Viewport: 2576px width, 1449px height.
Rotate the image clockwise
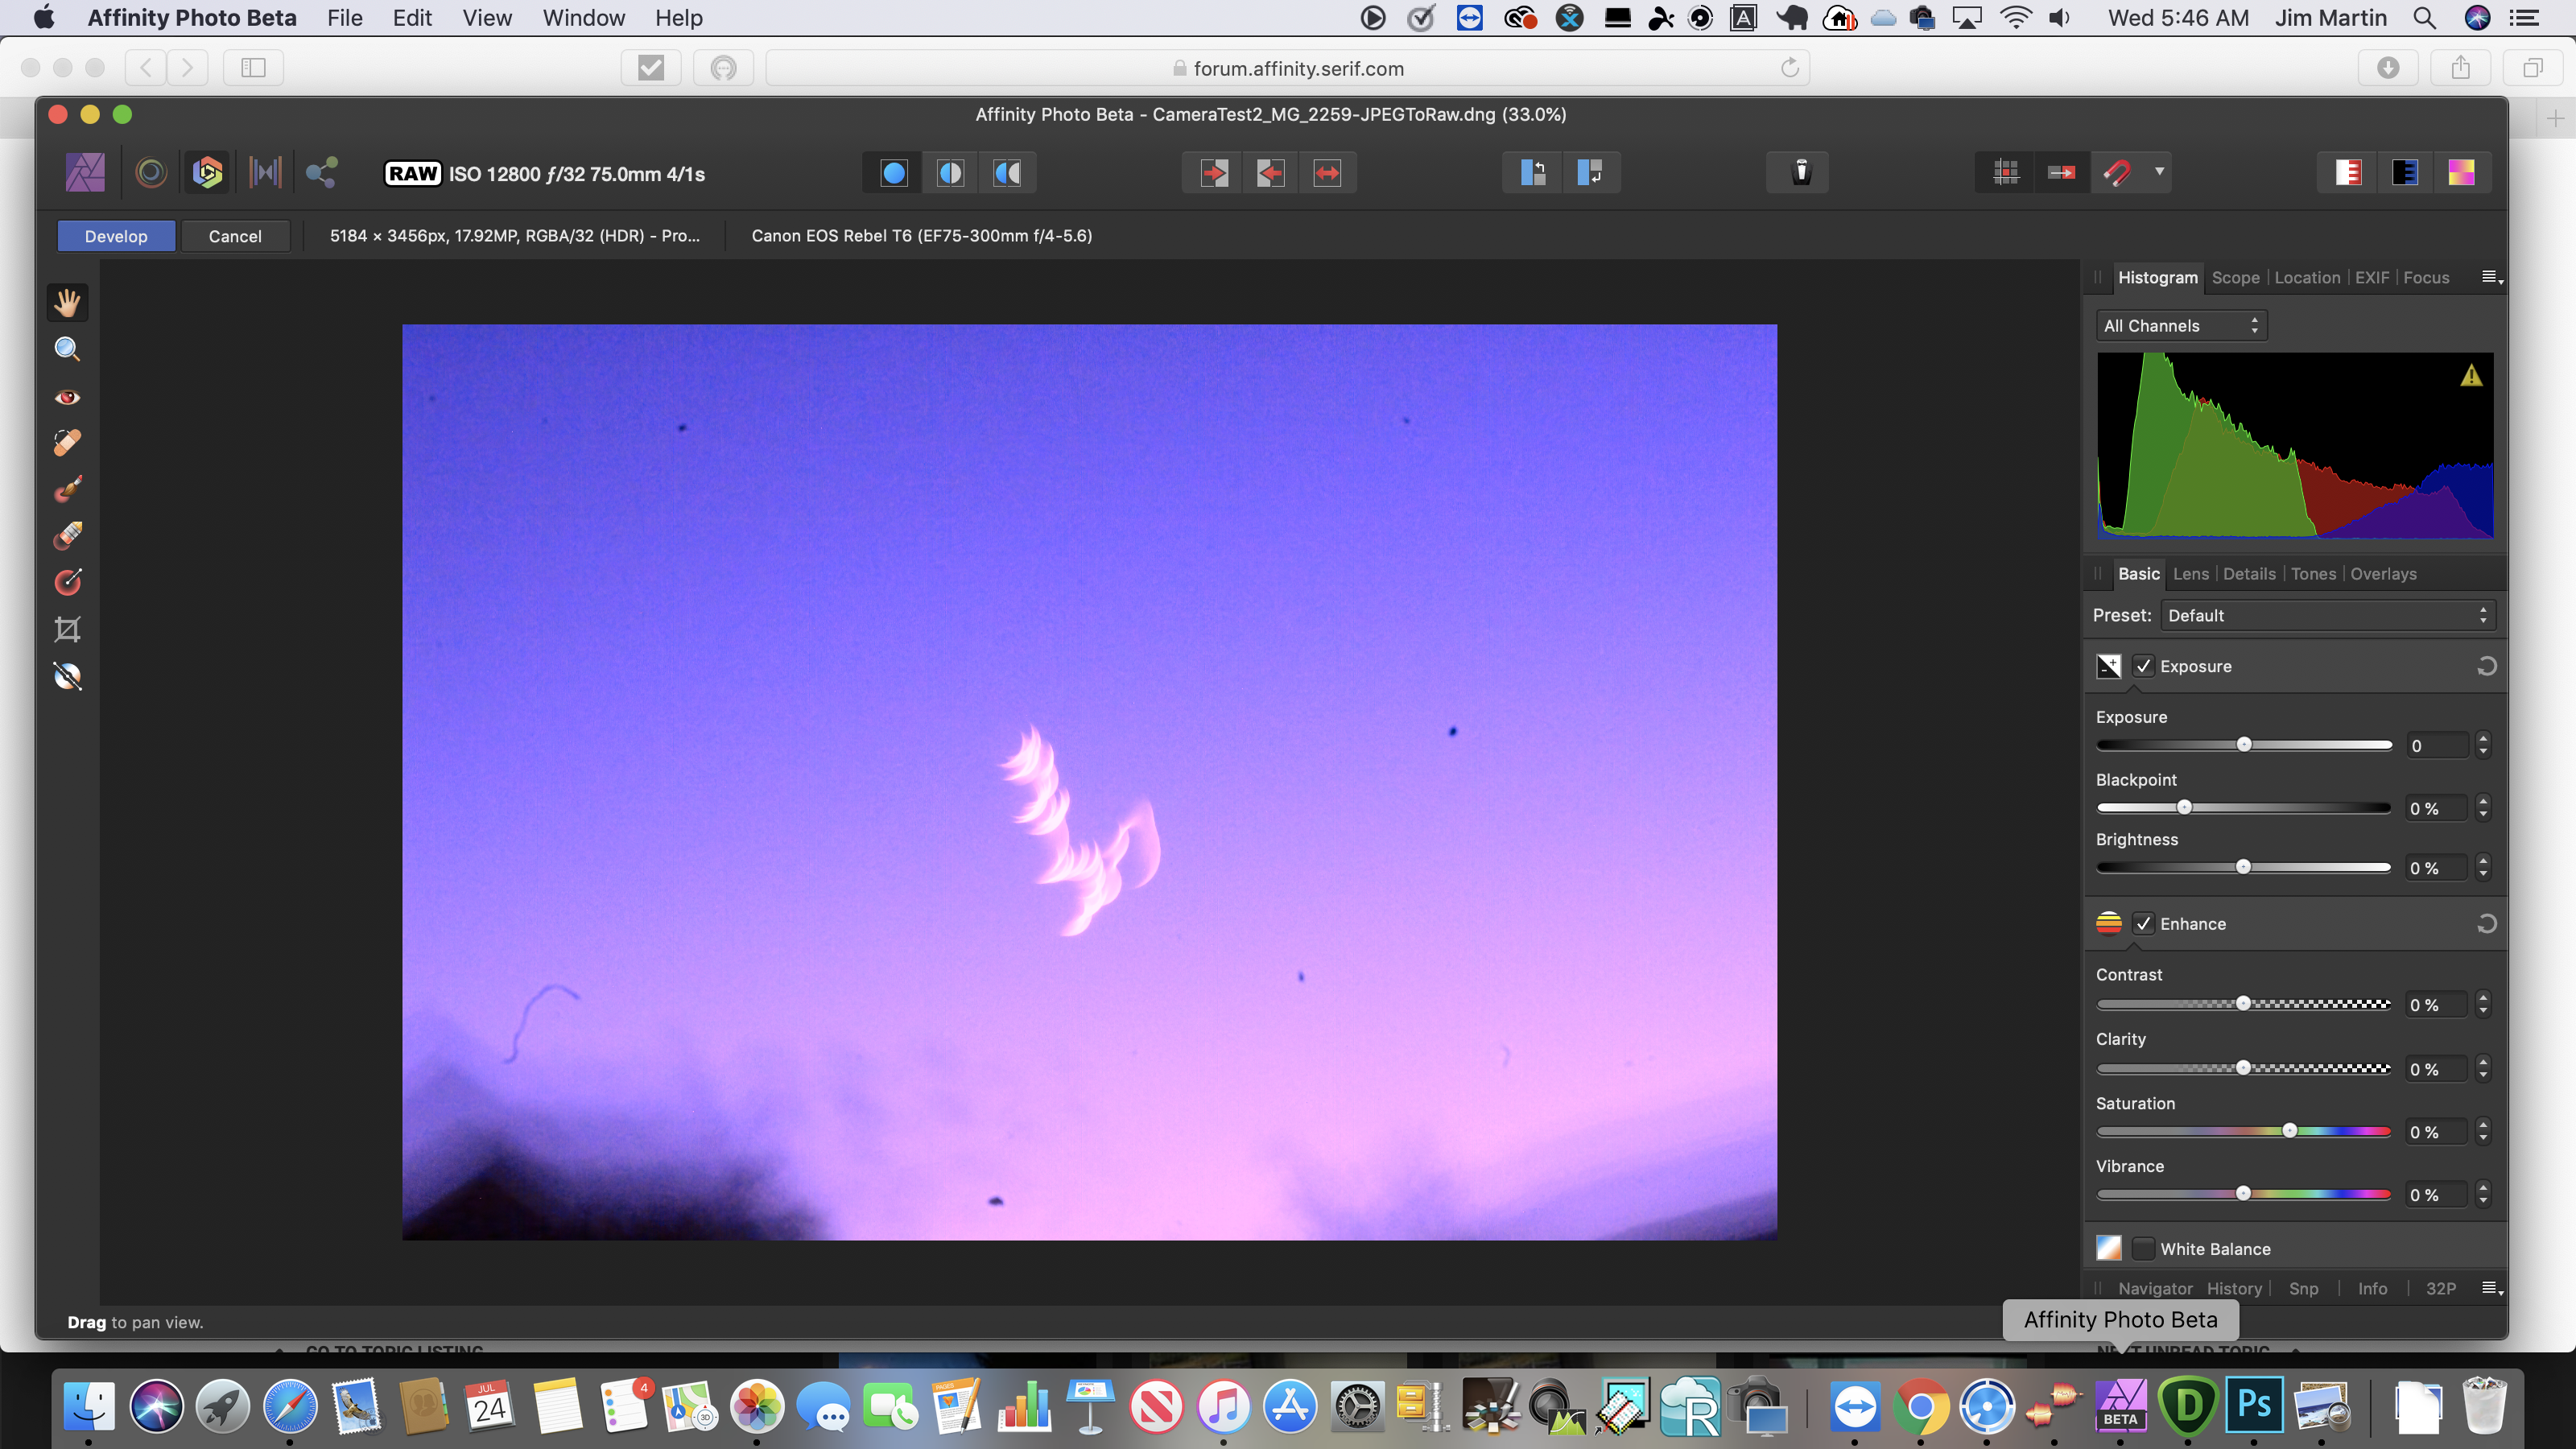[1589, 173]
